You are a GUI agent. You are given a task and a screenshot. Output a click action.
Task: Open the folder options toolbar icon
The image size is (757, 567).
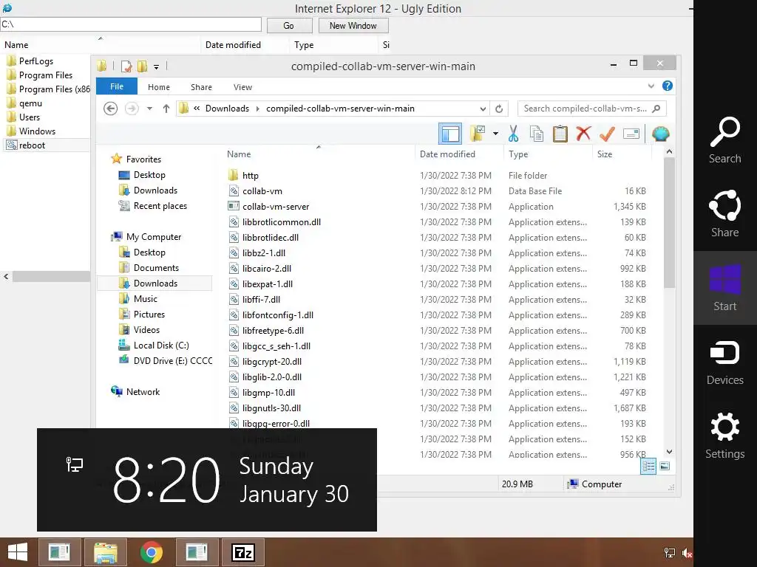(478, 134)
